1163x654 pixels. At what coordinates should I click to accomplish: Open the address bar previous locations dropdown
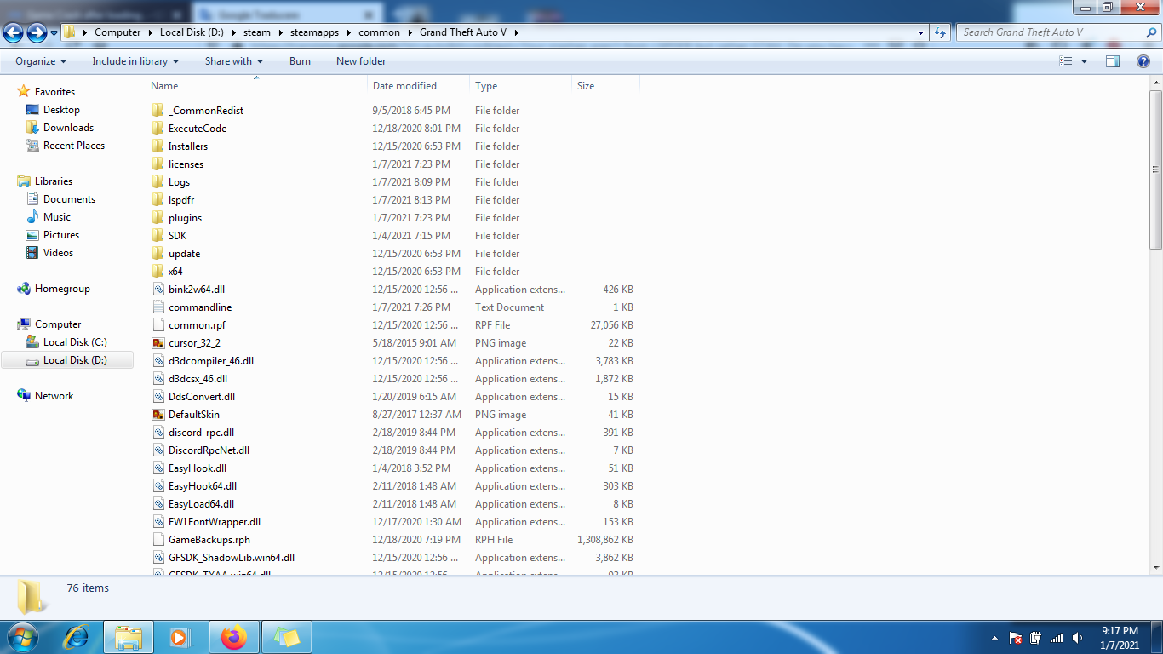coord(920,32)
